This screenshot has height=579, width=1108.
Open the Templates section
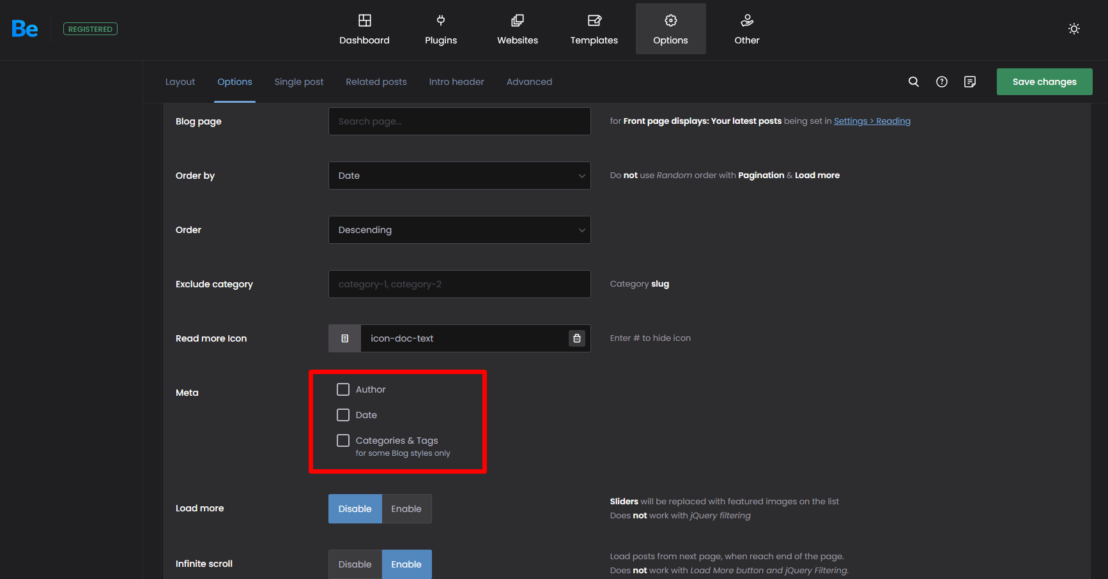(594, 29)
